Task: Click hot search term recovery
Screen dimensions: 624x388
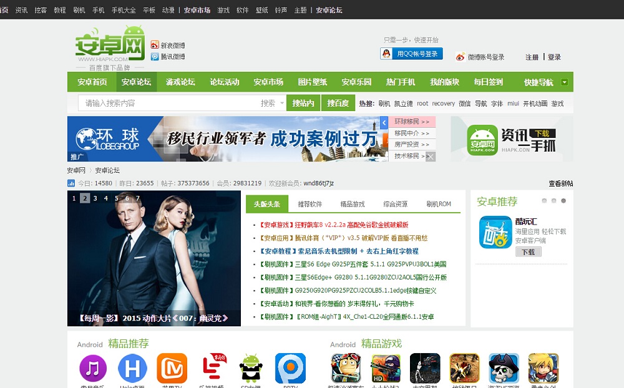Action: click(443, 104)
